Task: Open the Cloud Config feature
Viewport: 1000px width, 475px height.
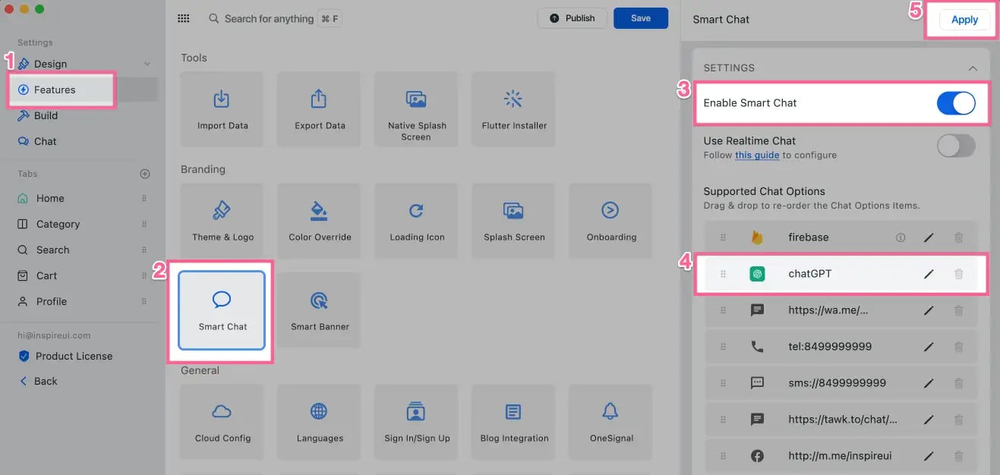Action: tap(222, 422)
